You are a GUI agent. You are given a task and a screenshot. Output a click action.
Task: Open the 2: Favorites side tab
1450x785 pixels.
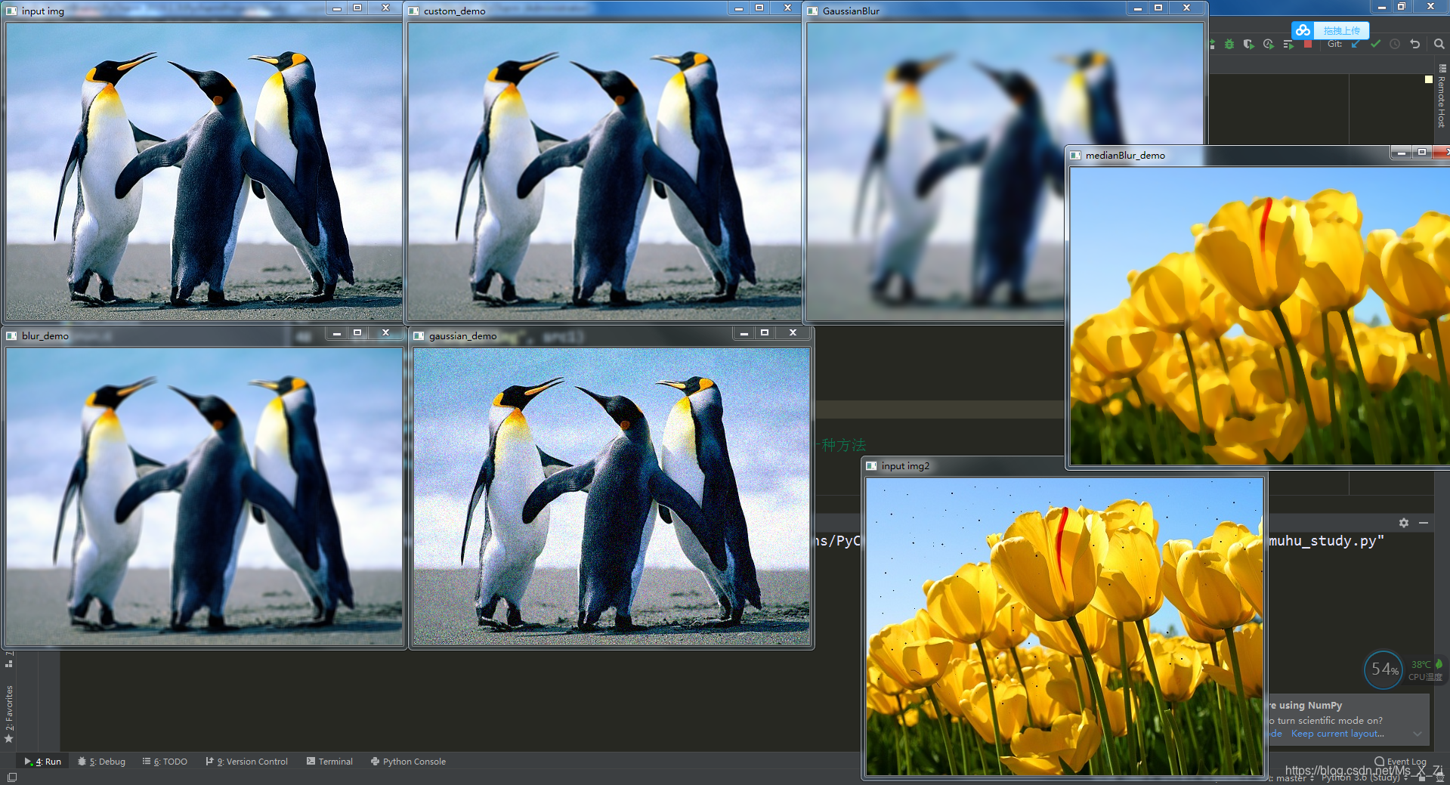coord(9,713)
